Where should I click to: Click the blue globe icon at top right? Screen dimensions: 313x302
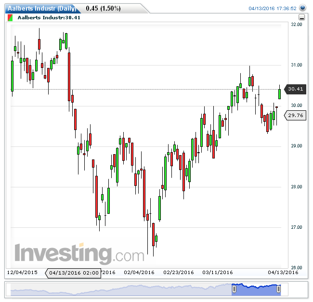pos(302,8)
